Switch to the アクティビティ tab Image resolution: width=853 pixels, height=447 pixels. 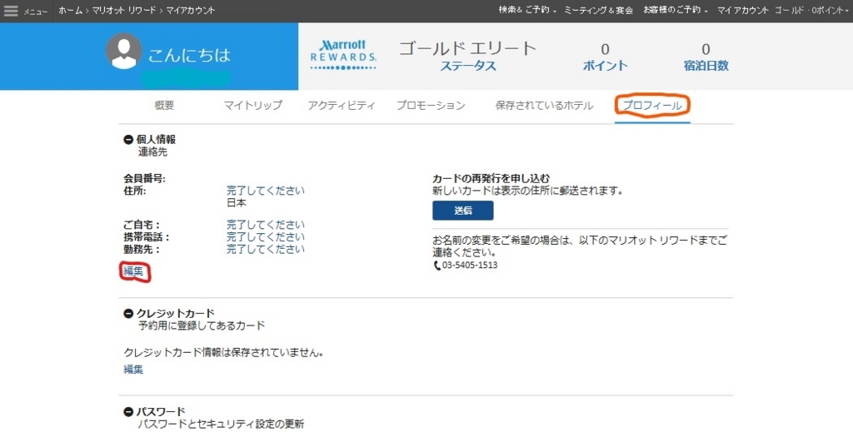coord(341,106)
